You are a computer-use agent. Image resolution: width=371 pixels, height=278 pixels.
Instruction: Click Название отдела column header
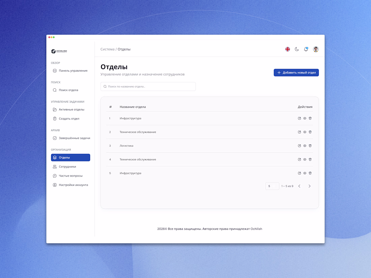133,107
